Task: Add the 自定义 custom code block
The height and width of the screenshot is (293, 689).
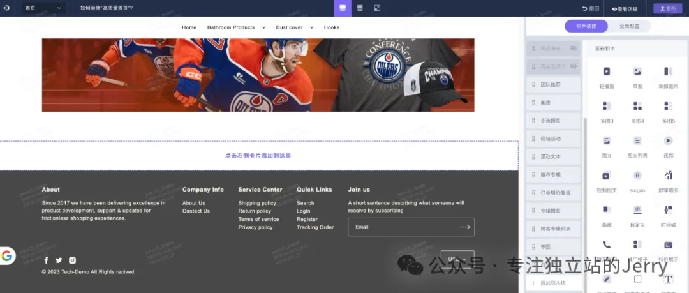Action: pyautogui.click(x=637, y=215)
